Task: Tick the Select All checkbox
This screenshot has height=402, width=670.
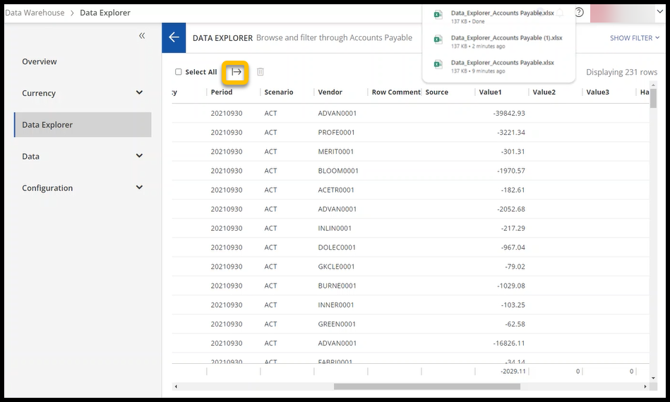Action: pos(179,72)
